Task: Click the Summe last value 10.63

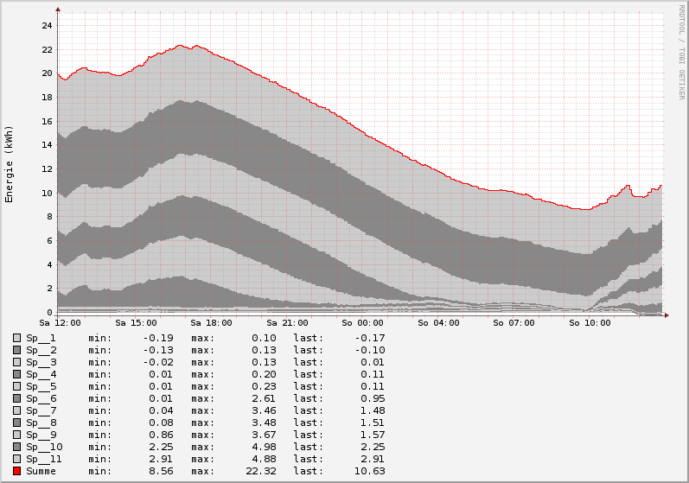Action: [x=370, y=471]
